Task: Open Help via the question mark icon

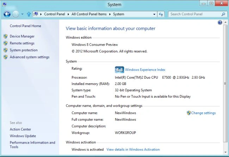Action: click(220, 22)
